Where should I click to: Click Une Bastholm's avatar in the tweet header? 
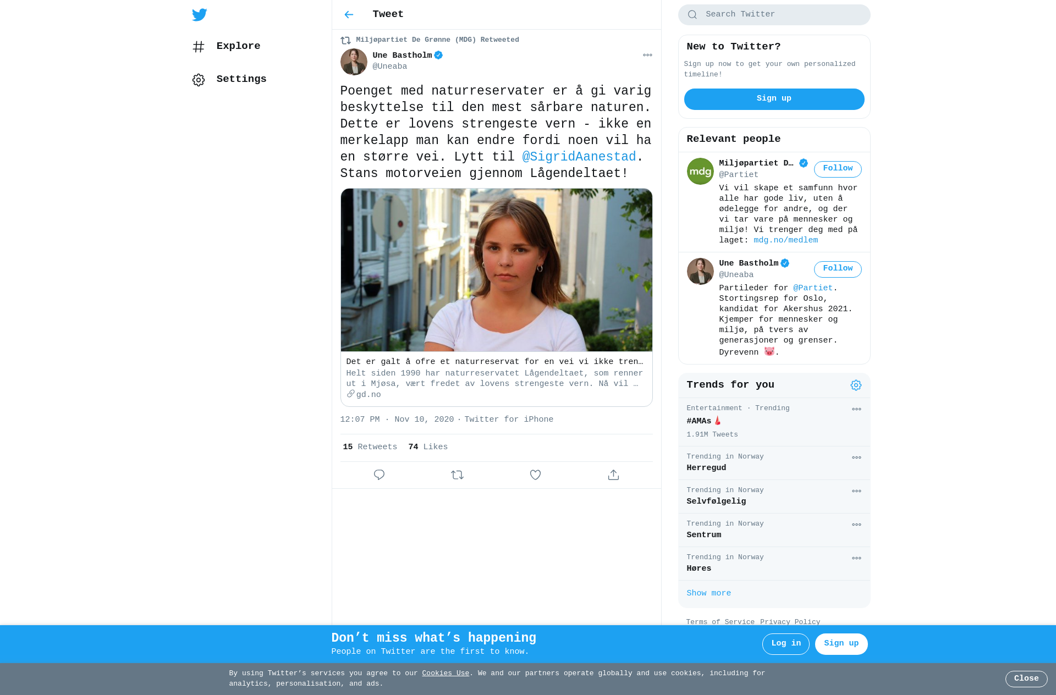pos(354,62)
